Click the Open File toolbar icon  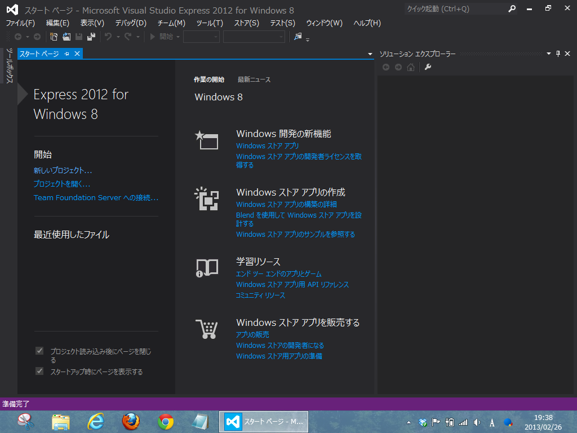point(66,37)
